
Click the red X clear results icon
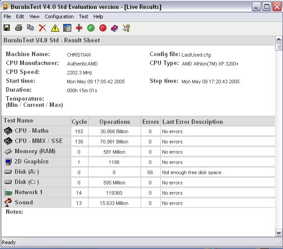[42, 28]
